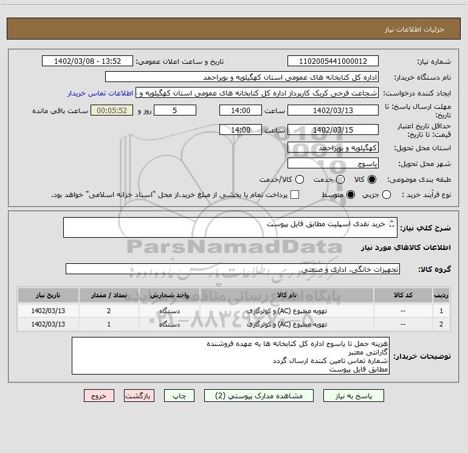Viewport: 468px width, 453px height.
Task: Click the countdown timer 00:05:52 field
Action: point(112,110)
